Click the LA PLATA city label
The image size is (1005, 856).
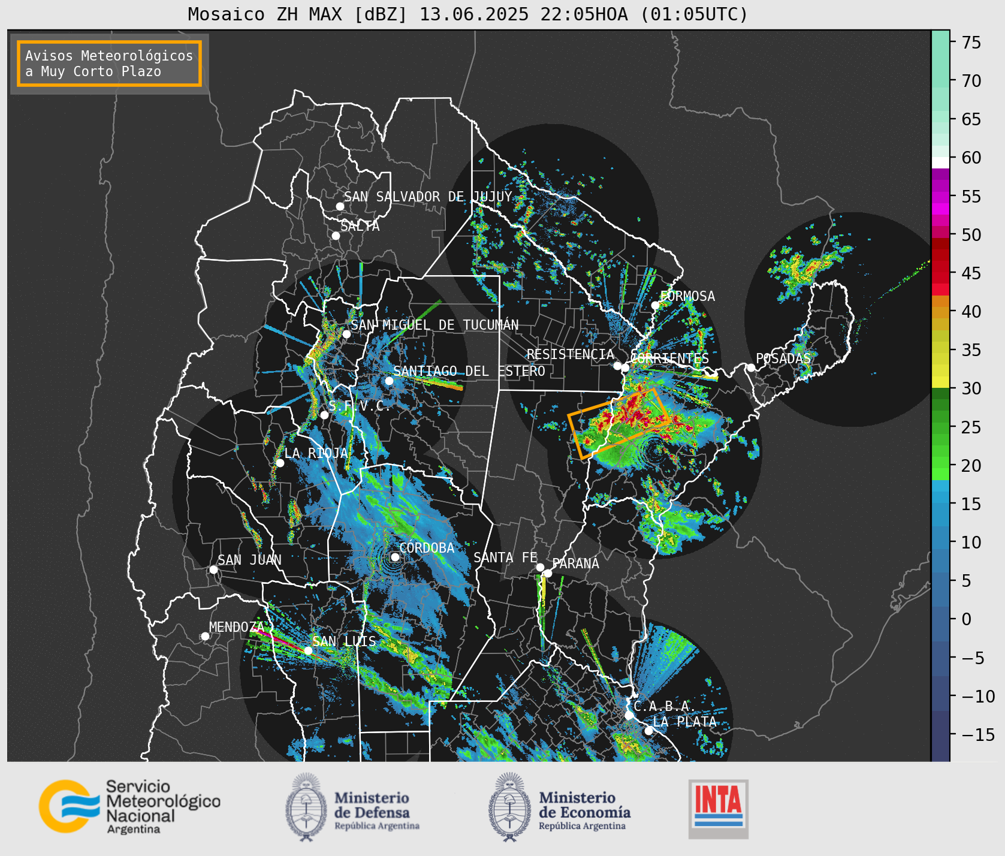tap(684, 722)
